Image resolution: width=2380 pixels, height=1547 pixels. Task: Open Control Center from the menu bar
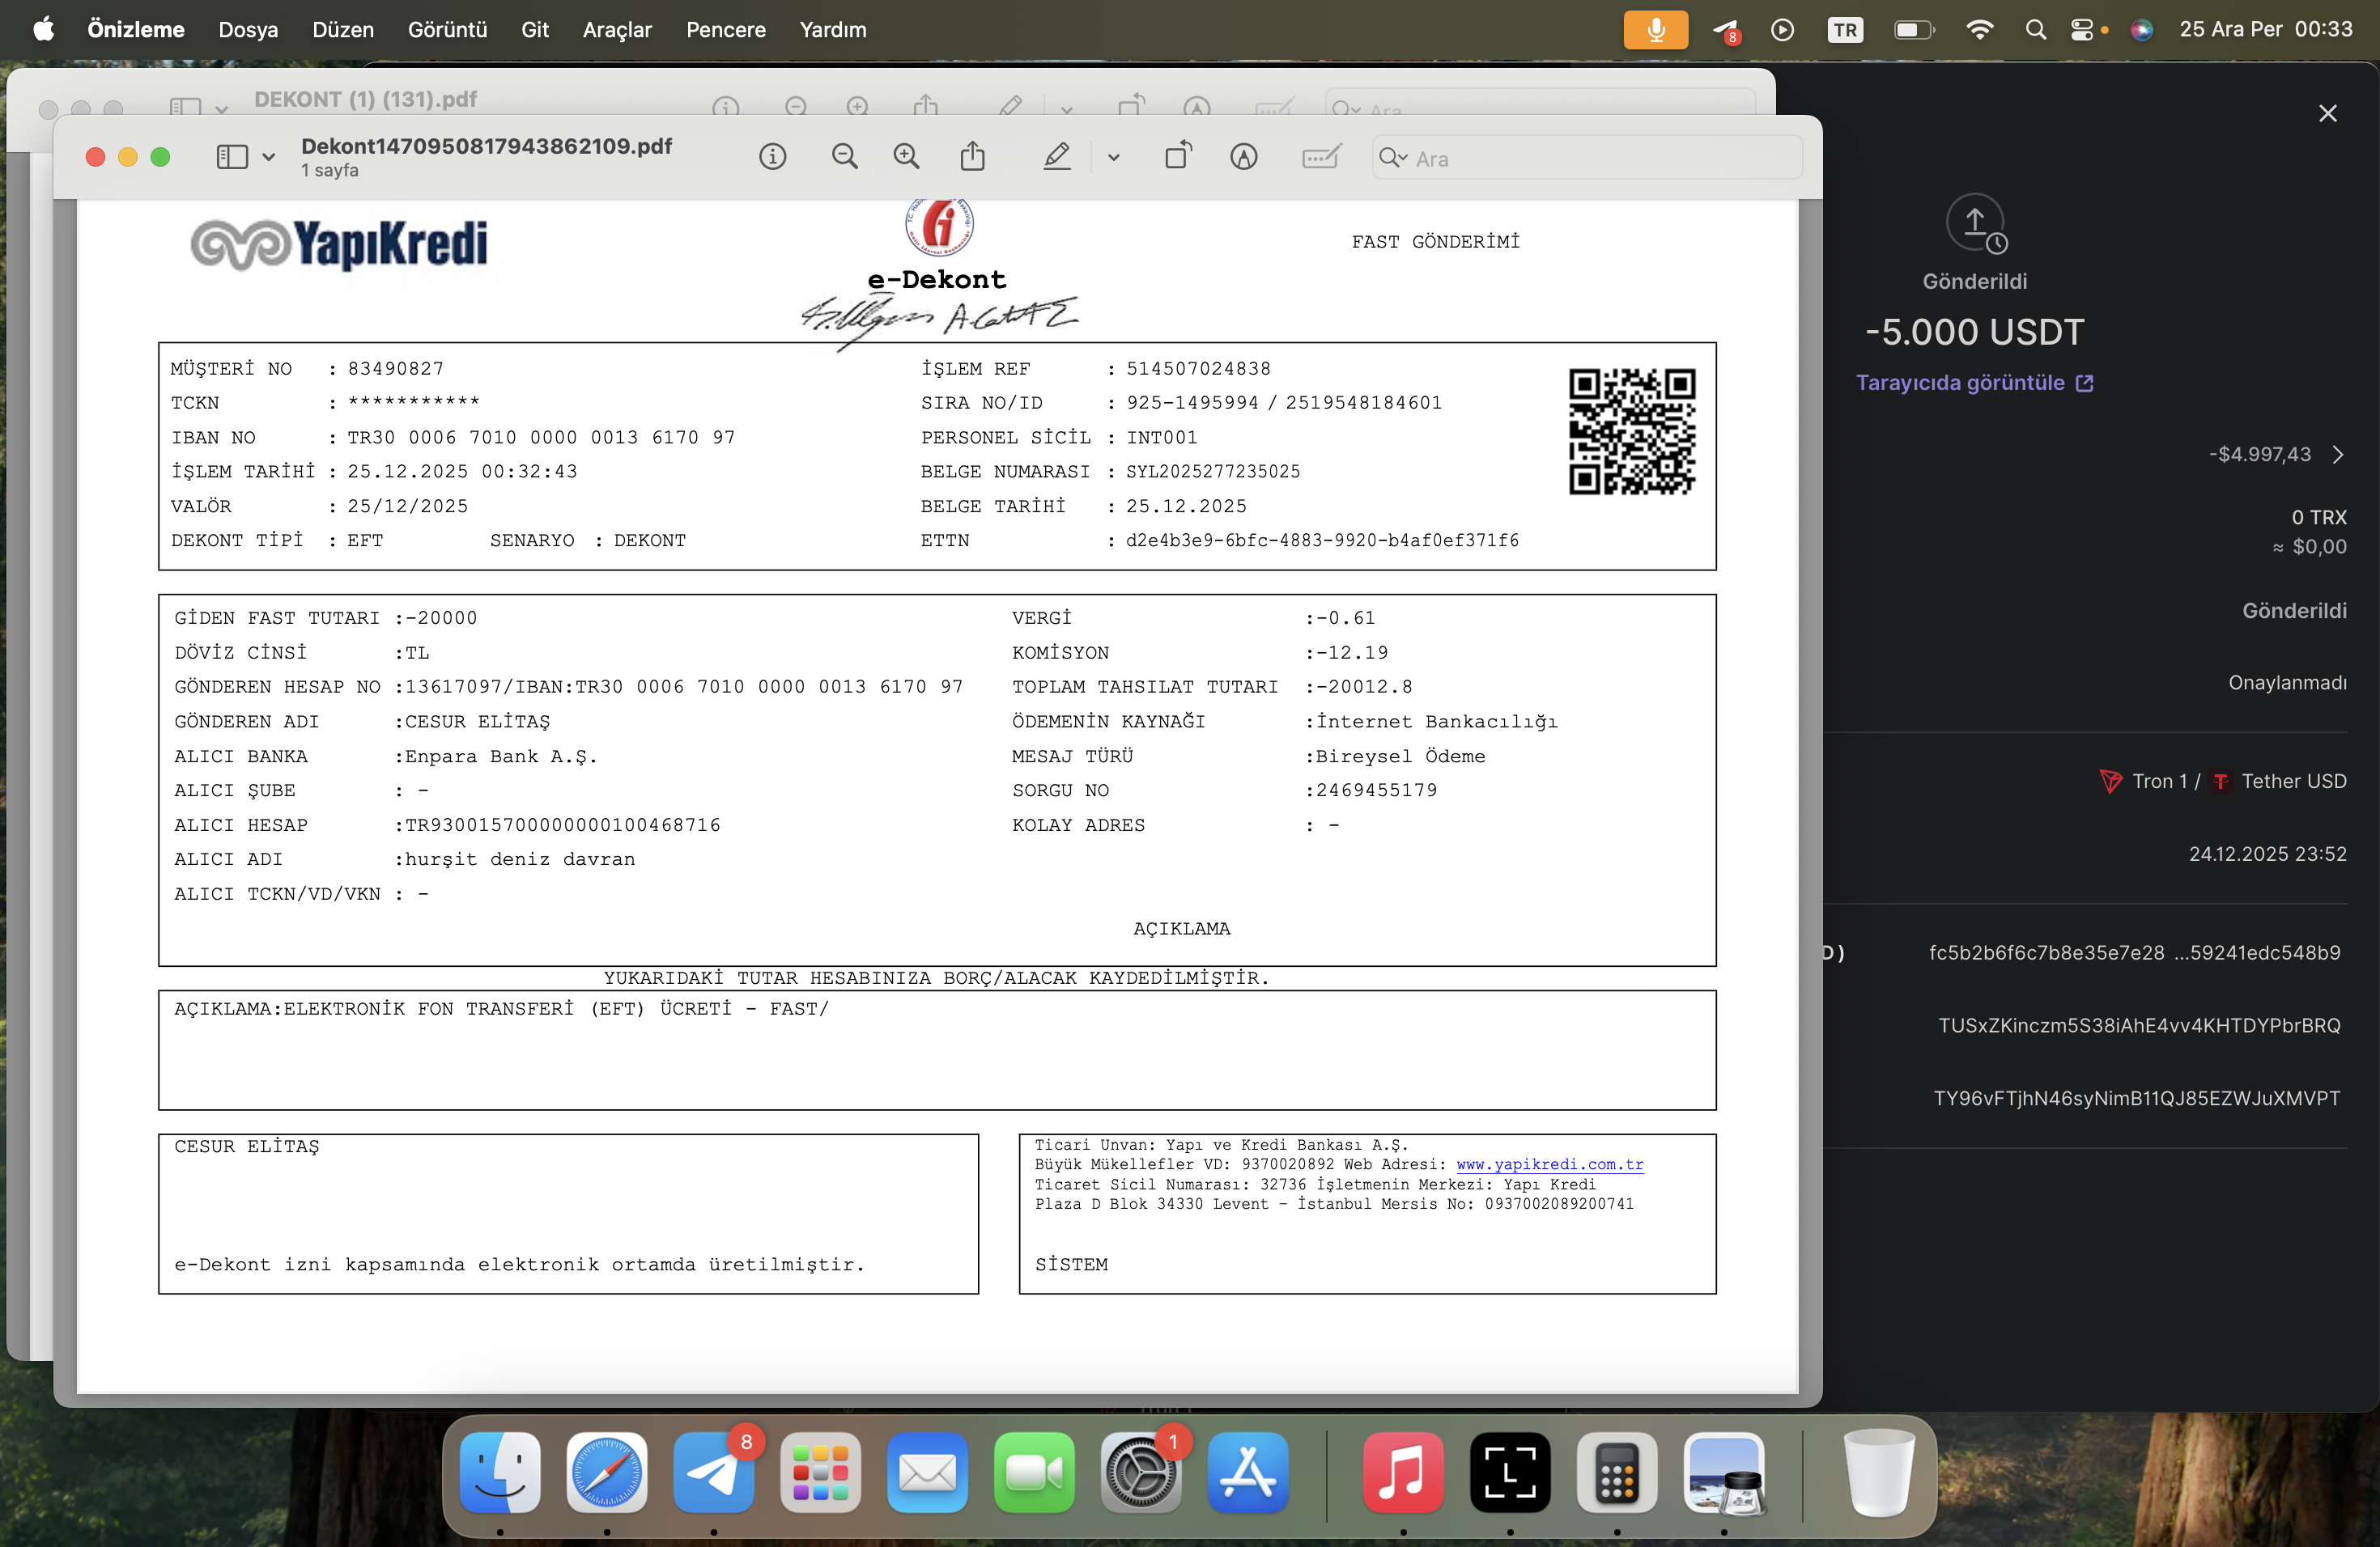point(2082,30)
